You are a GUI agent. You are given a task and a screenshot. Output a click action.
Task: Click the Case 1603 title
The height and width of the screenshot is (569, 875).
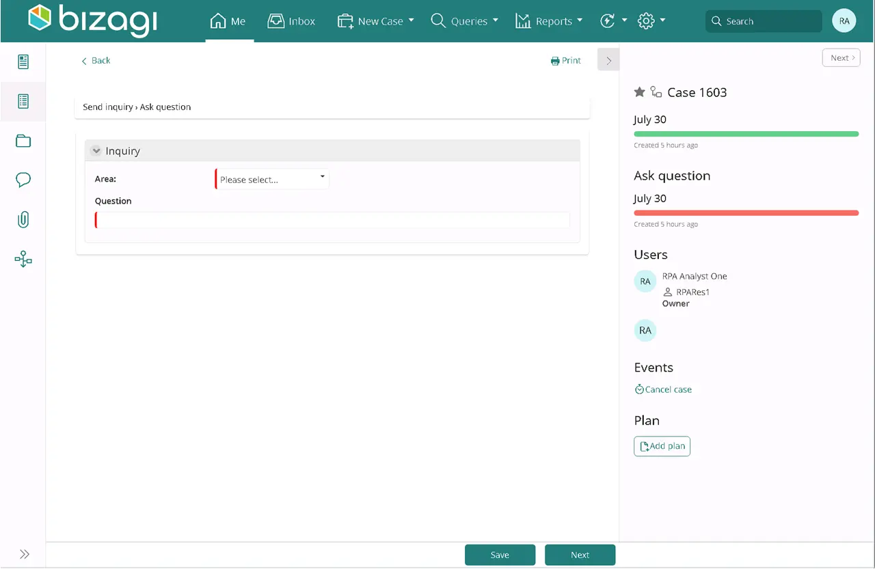coord(697,92)
